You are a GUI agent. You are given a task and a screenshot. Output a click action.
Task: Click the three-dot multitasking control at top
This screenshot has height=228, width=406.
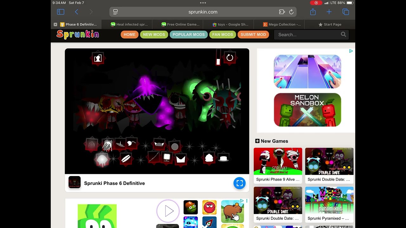pos(203,3)
